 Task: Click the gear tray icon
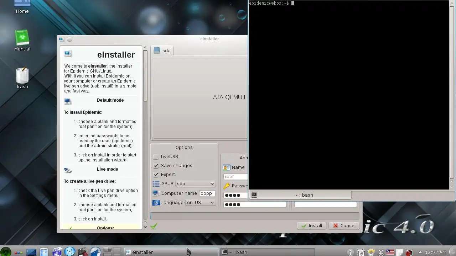click(x=370, y=252)
